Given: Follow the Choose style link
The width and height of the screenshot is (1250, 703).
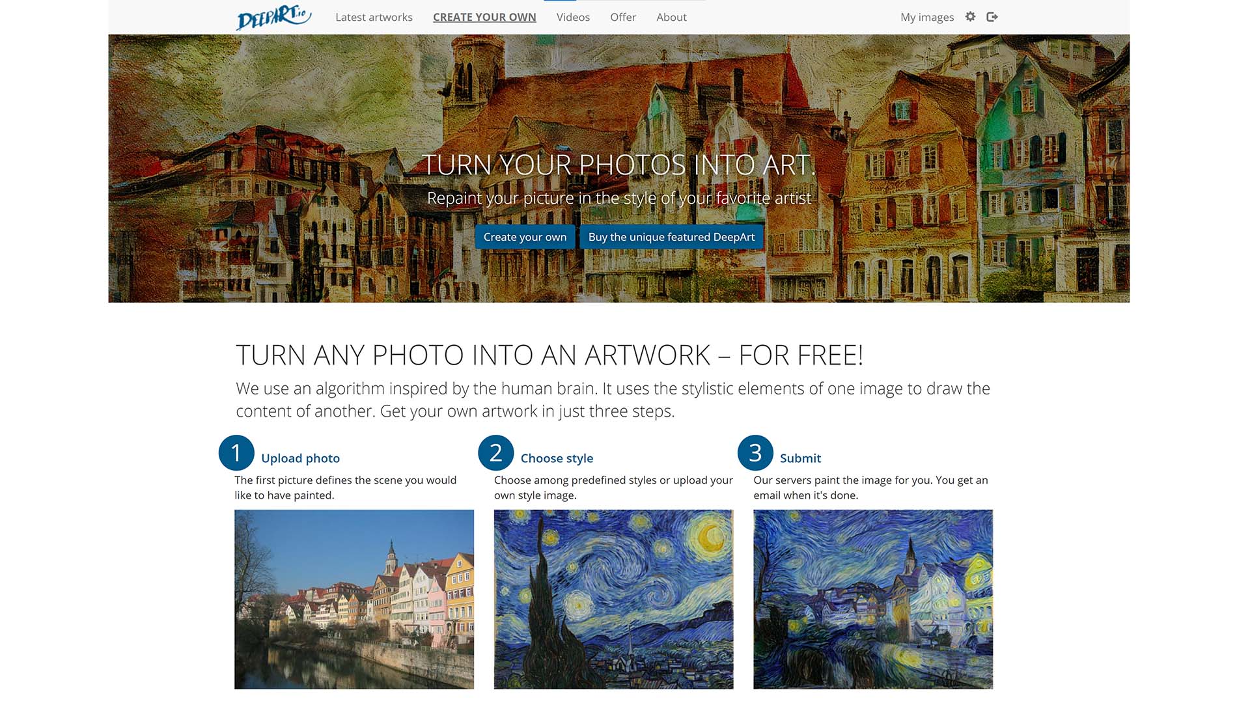Looking at the screenshot, I should [557, 458].
